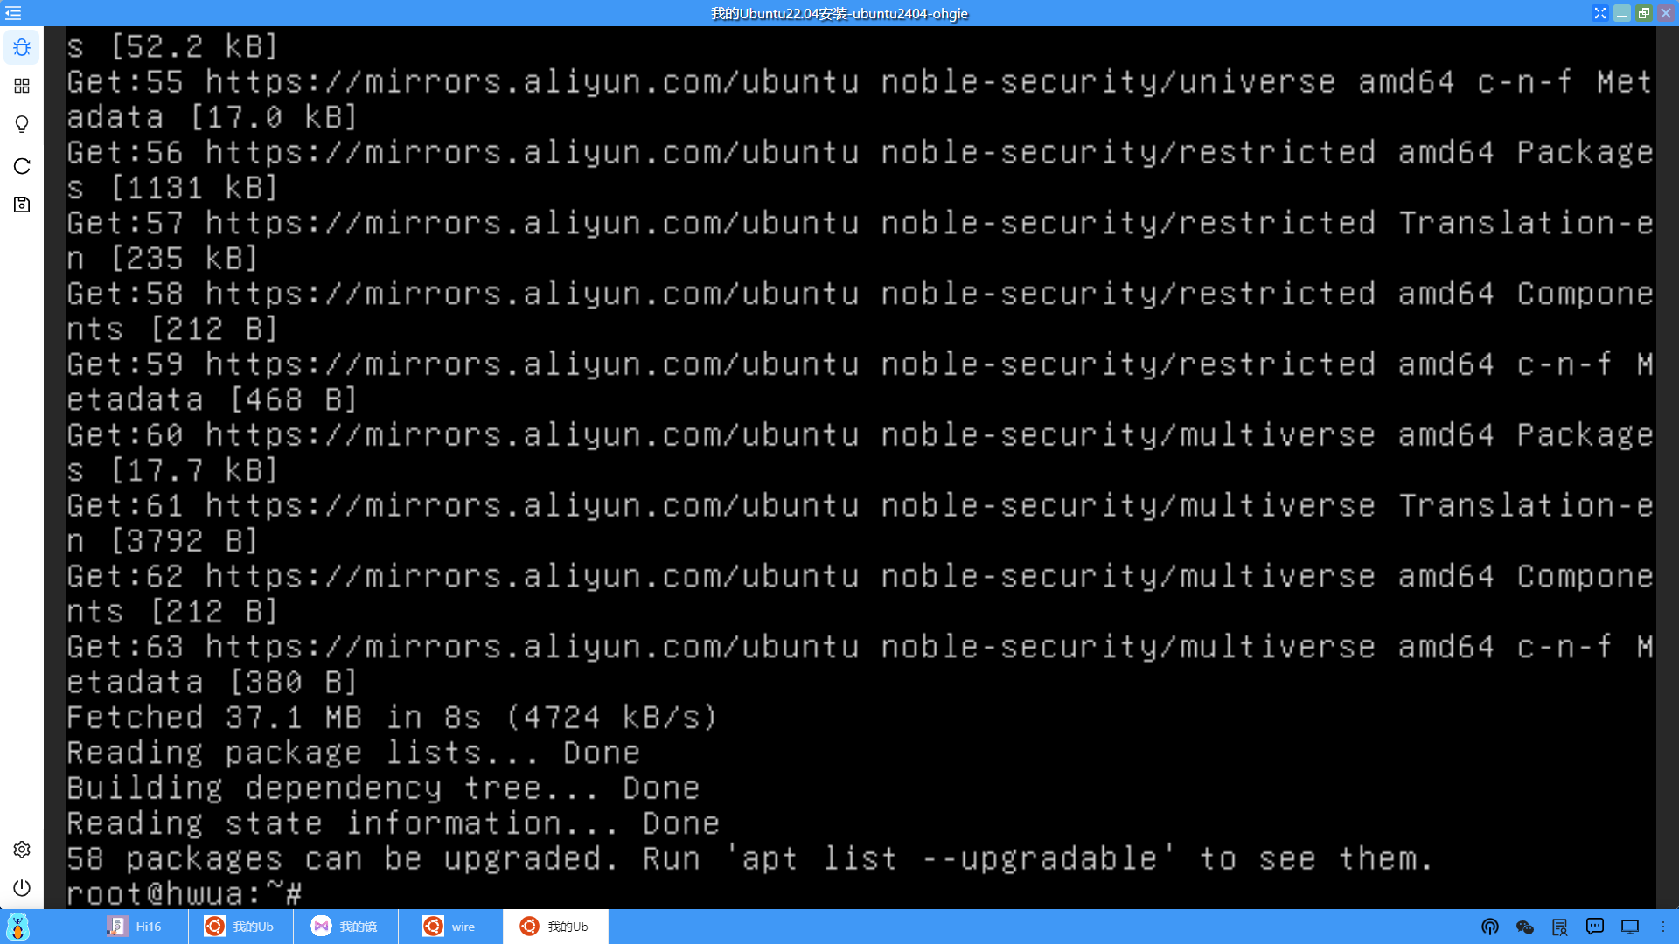
Task: Click the blue beaver mascot start icon
Action: [17, 927]
